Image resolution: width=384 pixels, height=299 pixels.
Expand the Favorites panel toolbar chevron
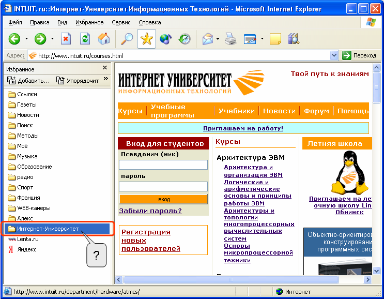(106, 79)
